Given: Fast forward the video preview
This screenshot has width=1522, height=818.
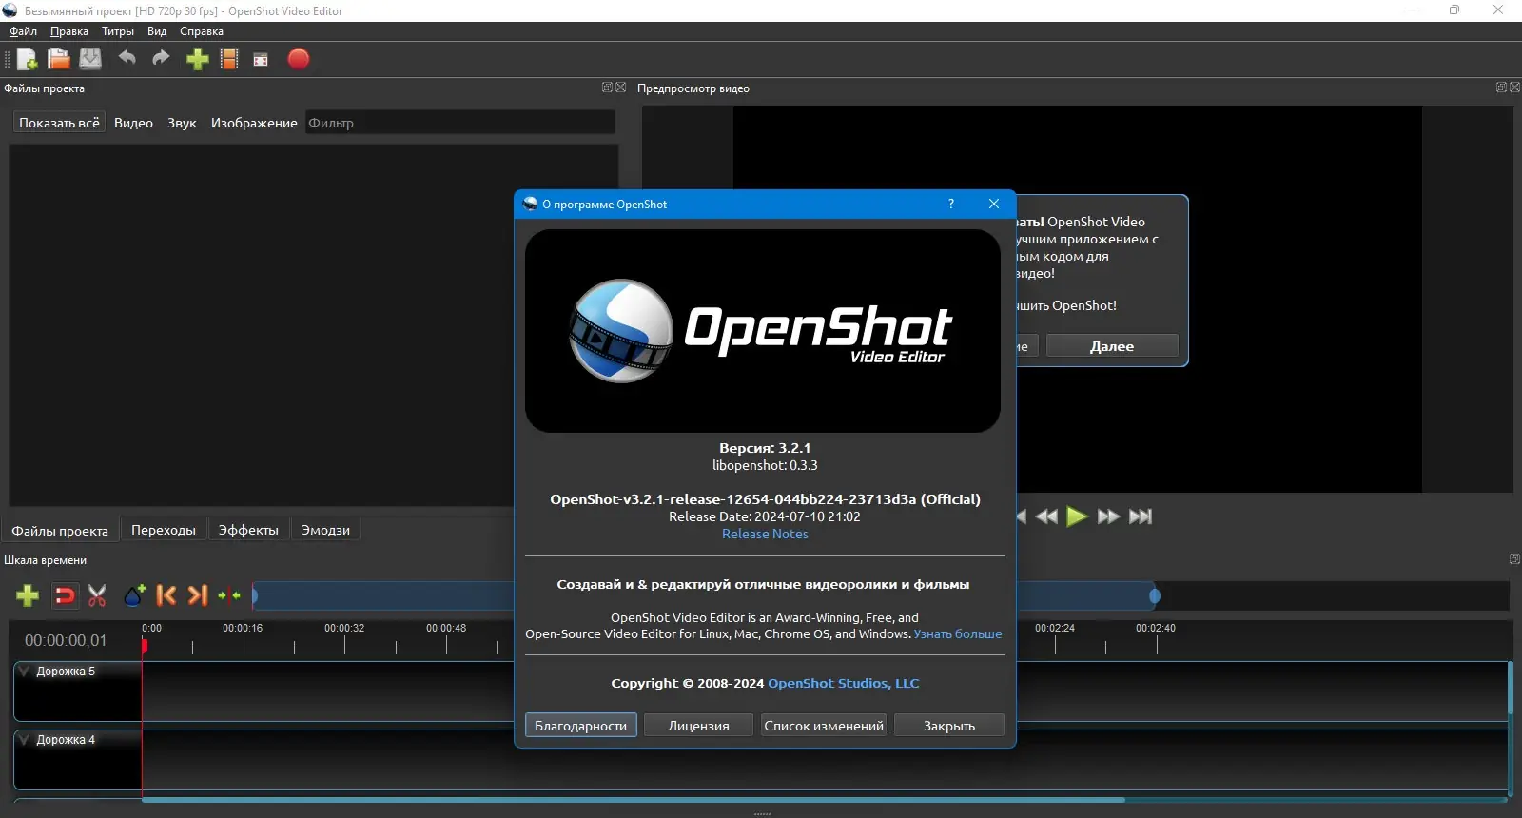Looking at the screenshot, I should click(x=1108, y=516).
